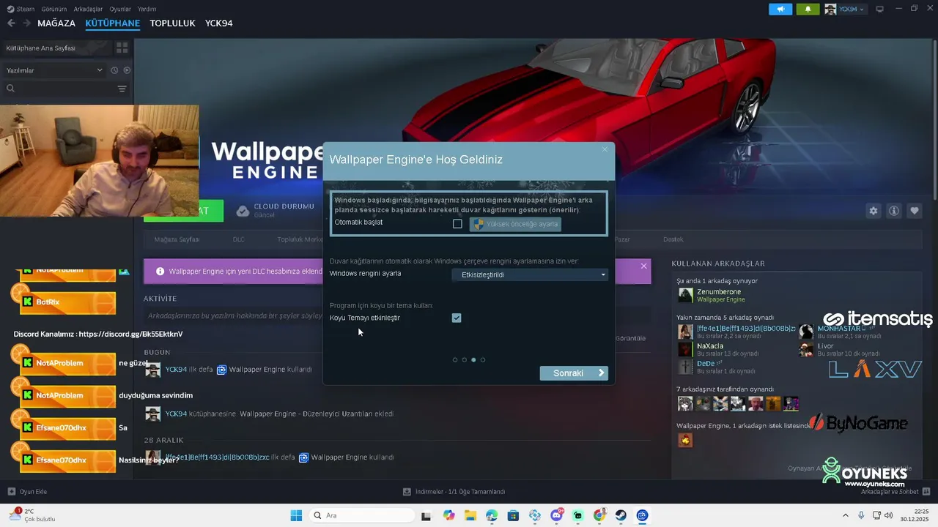Expand hidden system tray icons chevron
Screen dimensions: 938x527
[845, 515]
